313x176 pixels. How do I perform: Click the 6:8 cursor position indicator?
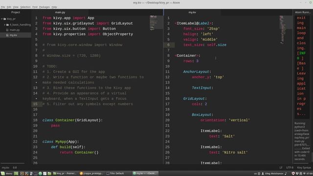click(x=15, y=168)
